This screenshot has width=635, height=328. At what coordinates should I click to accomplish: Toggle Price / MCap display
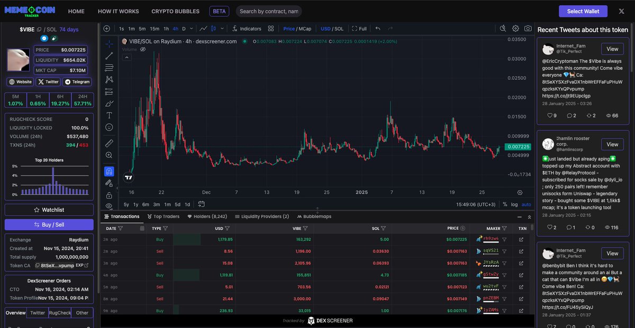297,29
